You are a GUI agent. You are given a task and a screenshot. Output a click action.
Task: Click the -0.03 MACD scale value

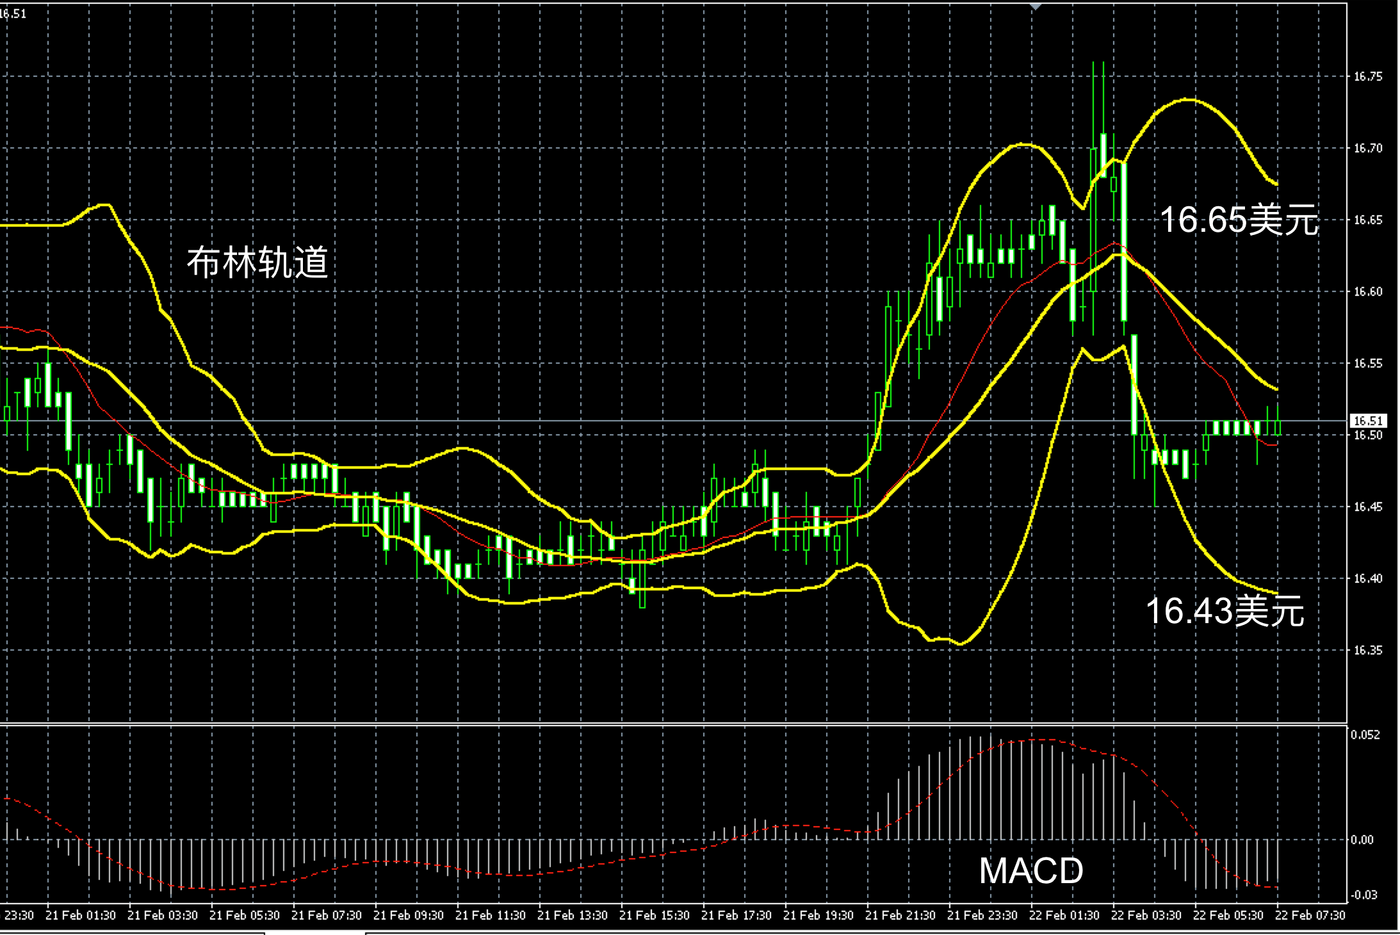click(1363, 895)
